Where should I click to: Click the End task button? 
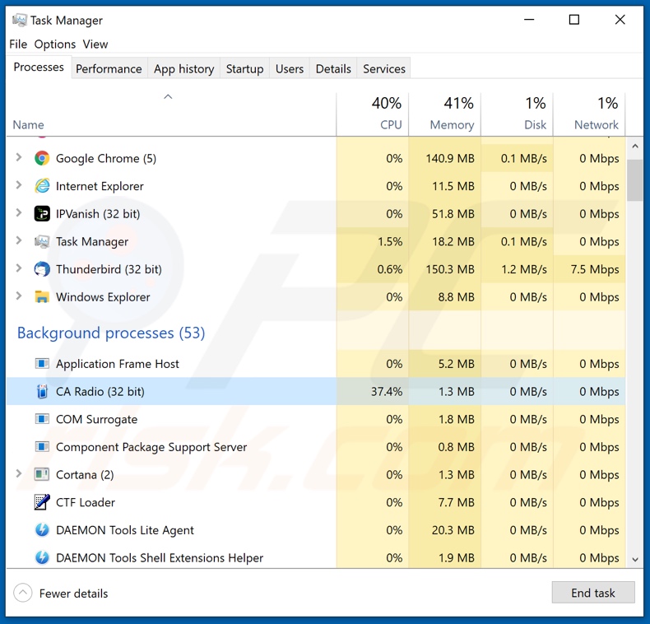(592, 593)
